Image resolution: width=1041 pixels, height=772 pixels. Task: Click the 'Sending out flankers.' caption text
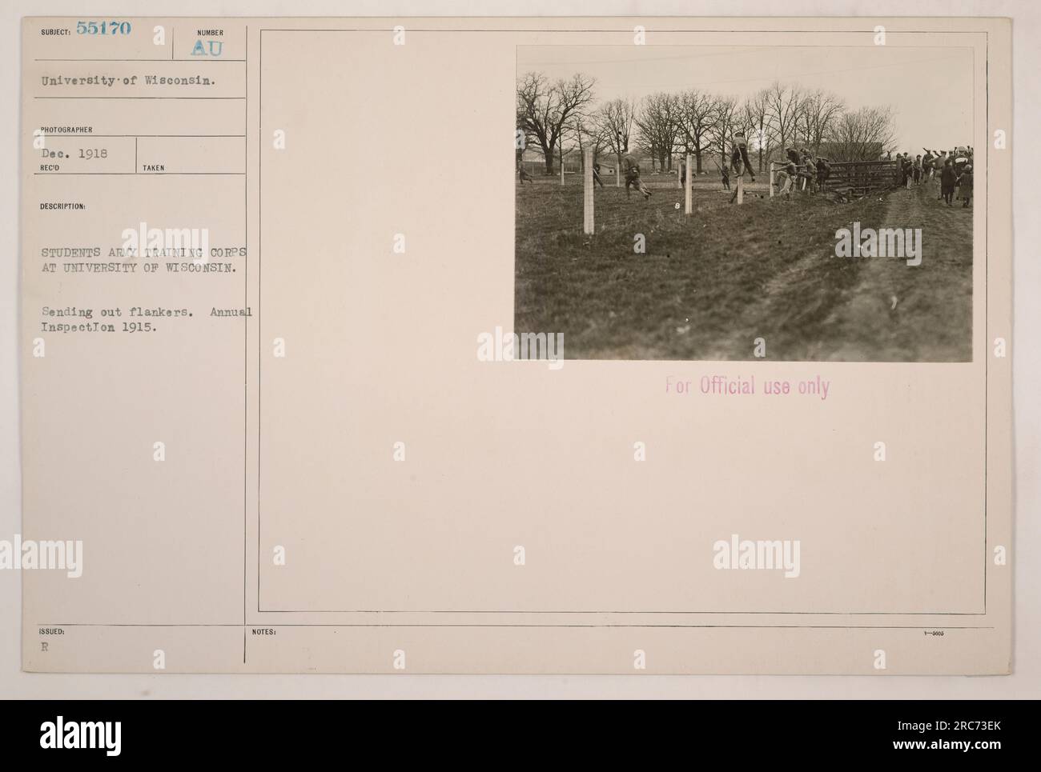coord(117,314)
